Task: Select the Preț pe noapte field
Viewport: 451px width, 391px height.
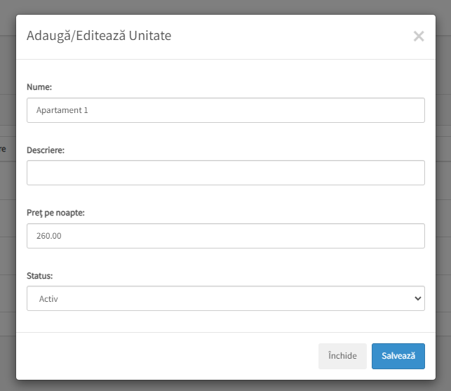Action: (x=226, y=236)
